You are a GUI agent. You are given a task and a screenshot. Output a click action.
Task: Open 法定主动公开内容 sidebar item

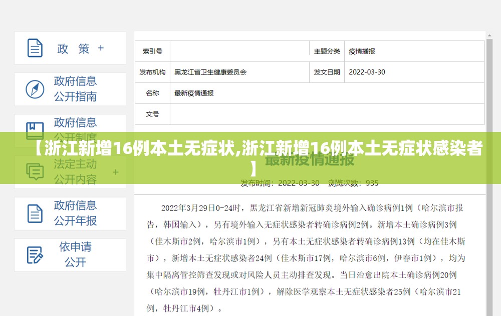pos(70,172)
